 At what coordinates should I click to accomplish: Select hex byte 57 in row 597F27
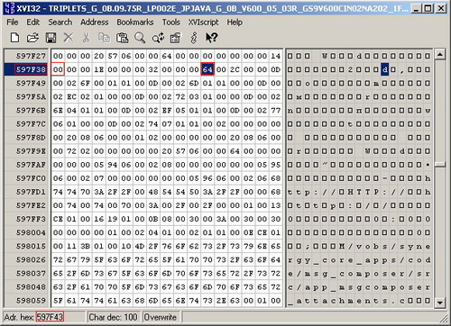click(x=113, y=56)
